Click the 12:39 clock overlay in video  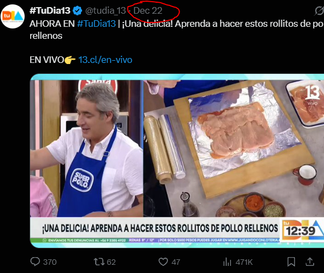tap(300, 231)
